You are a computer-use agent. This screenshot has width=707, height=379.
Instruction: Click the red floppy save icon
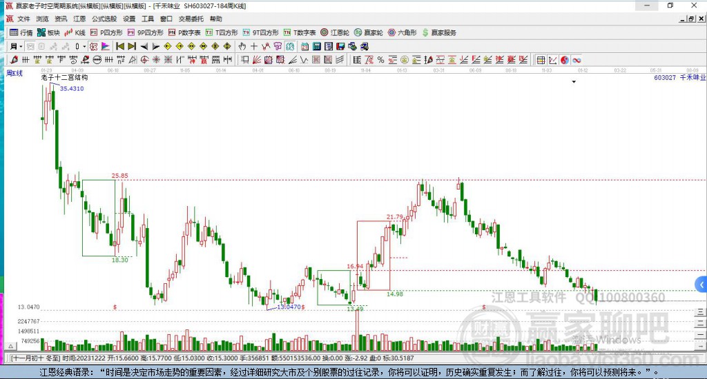tap(340, 46)
